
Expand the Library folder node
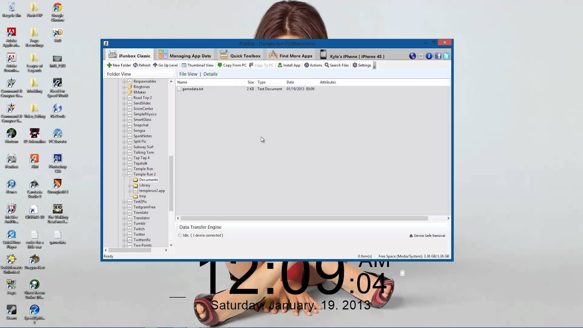click(129, 185)
